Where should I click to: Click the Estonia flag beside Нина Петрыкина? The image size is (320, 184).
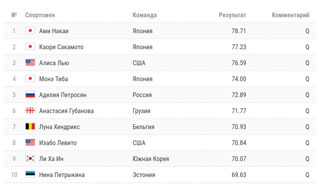click(x=30, y=174)
